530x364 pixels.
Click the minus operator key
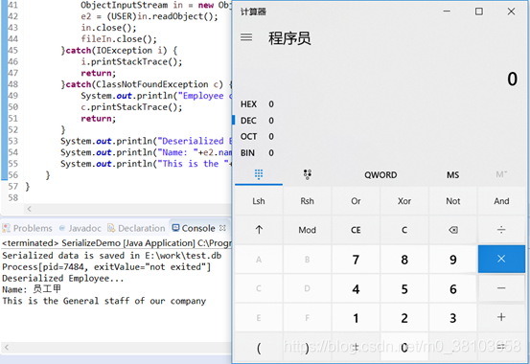[x=501, y=288]
